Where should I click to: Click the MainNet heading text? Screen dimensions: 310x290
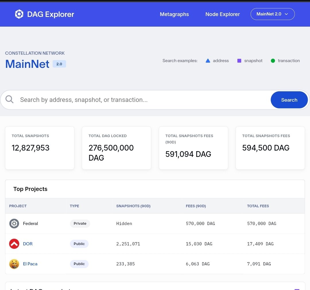click(27, 64)
